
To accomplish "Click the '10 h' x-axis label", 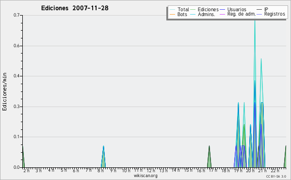I will [126, 170].
